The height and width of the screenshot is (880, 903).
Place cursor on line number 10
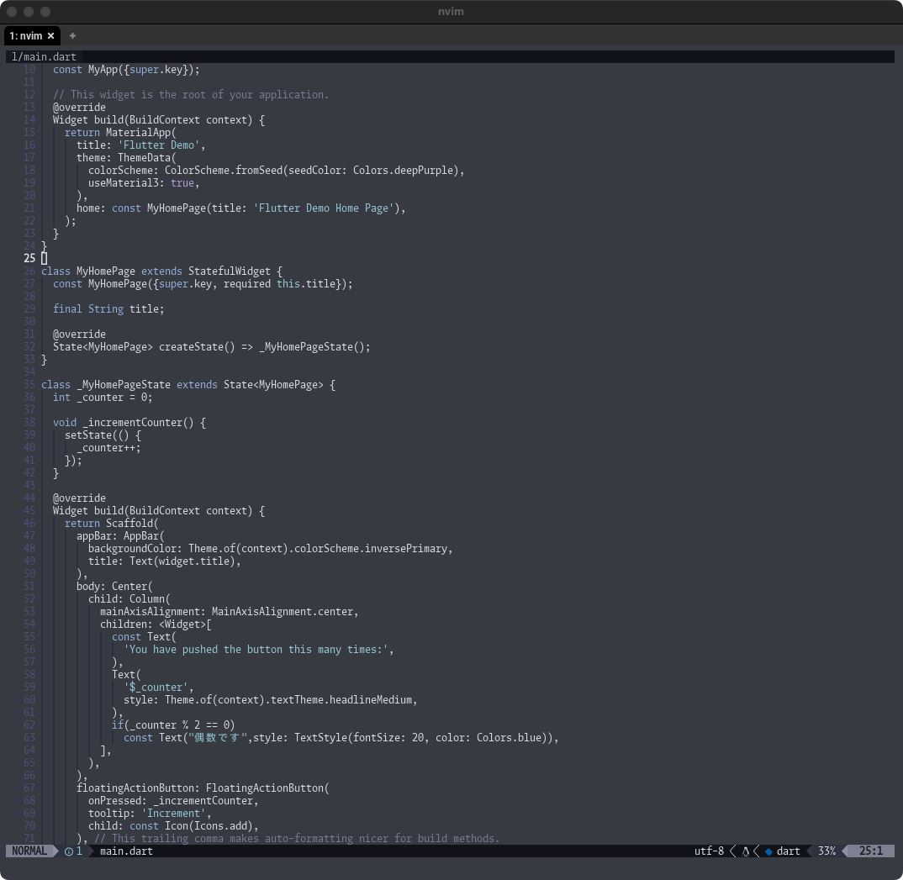point(29,70)
